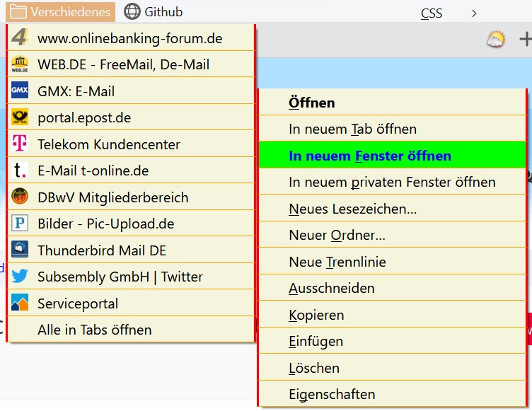Collapse the Verschiedenes bookmarks folder
532x411 pixels.
point(60,12)
